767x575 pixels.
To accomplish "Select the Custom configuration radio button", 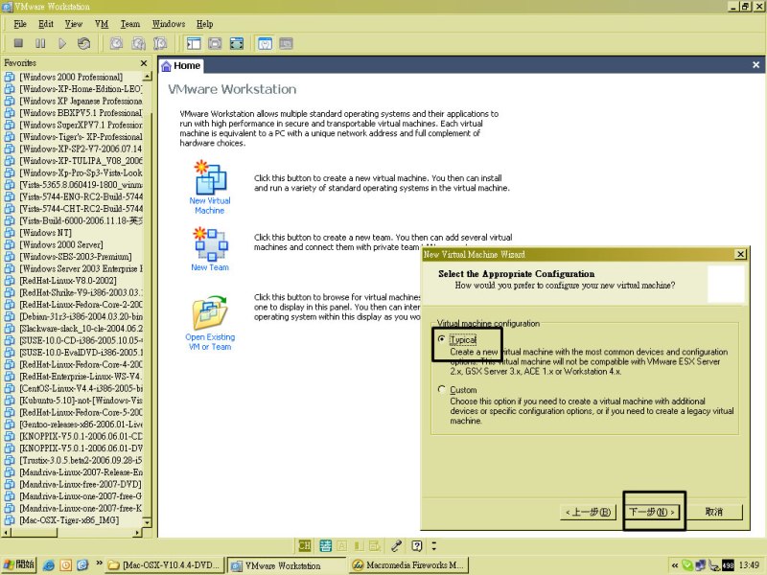I will (x=442, y=389).
